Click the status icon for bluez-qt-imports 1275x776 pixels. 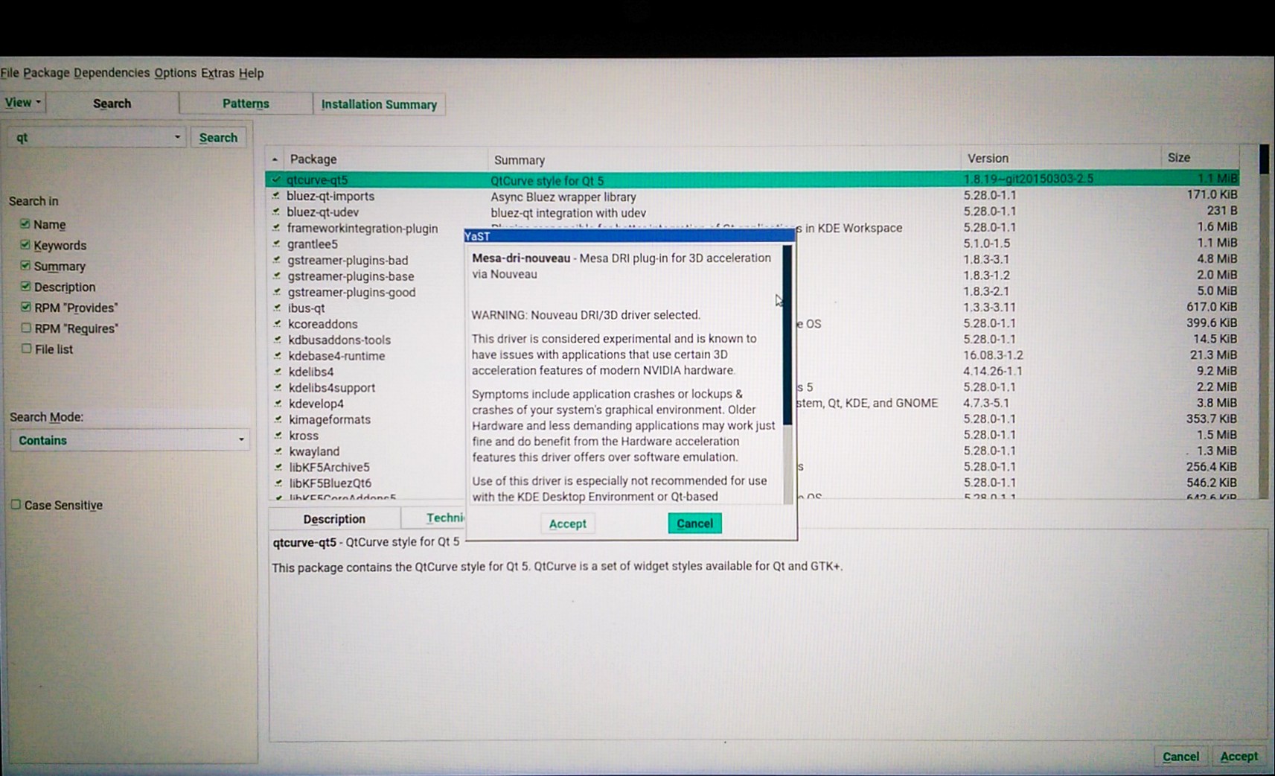tap(276, 196)
